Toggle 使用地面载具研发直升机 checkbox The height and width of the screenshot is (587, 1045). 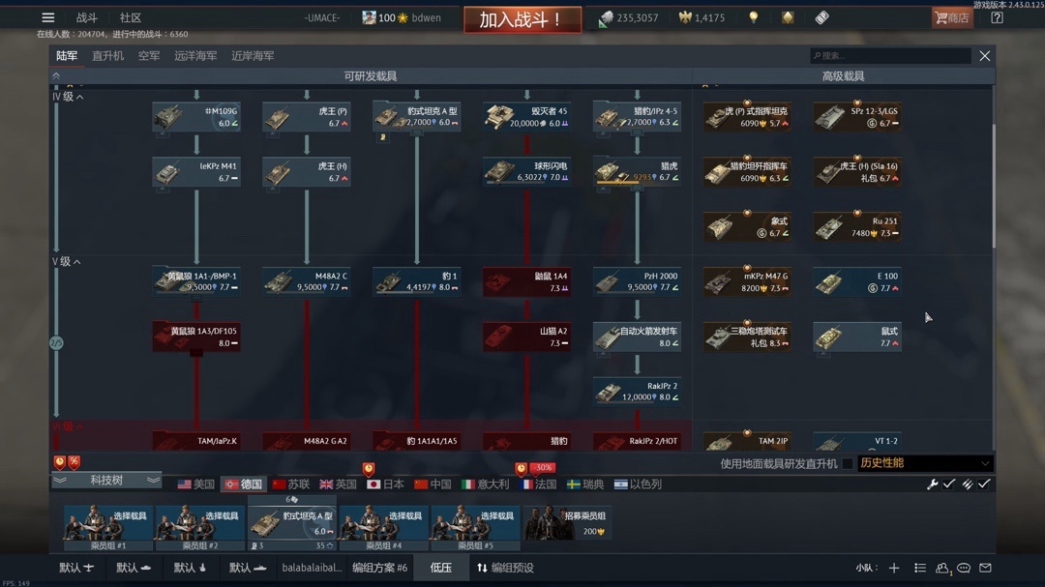point(847,463)
